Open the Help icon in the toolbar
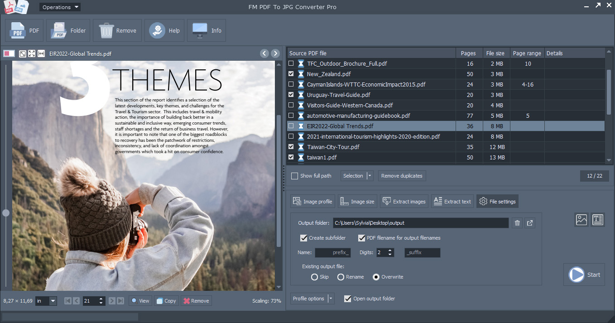Image resolution: width=615 pixels, height=323 pixels. point(157,30)
